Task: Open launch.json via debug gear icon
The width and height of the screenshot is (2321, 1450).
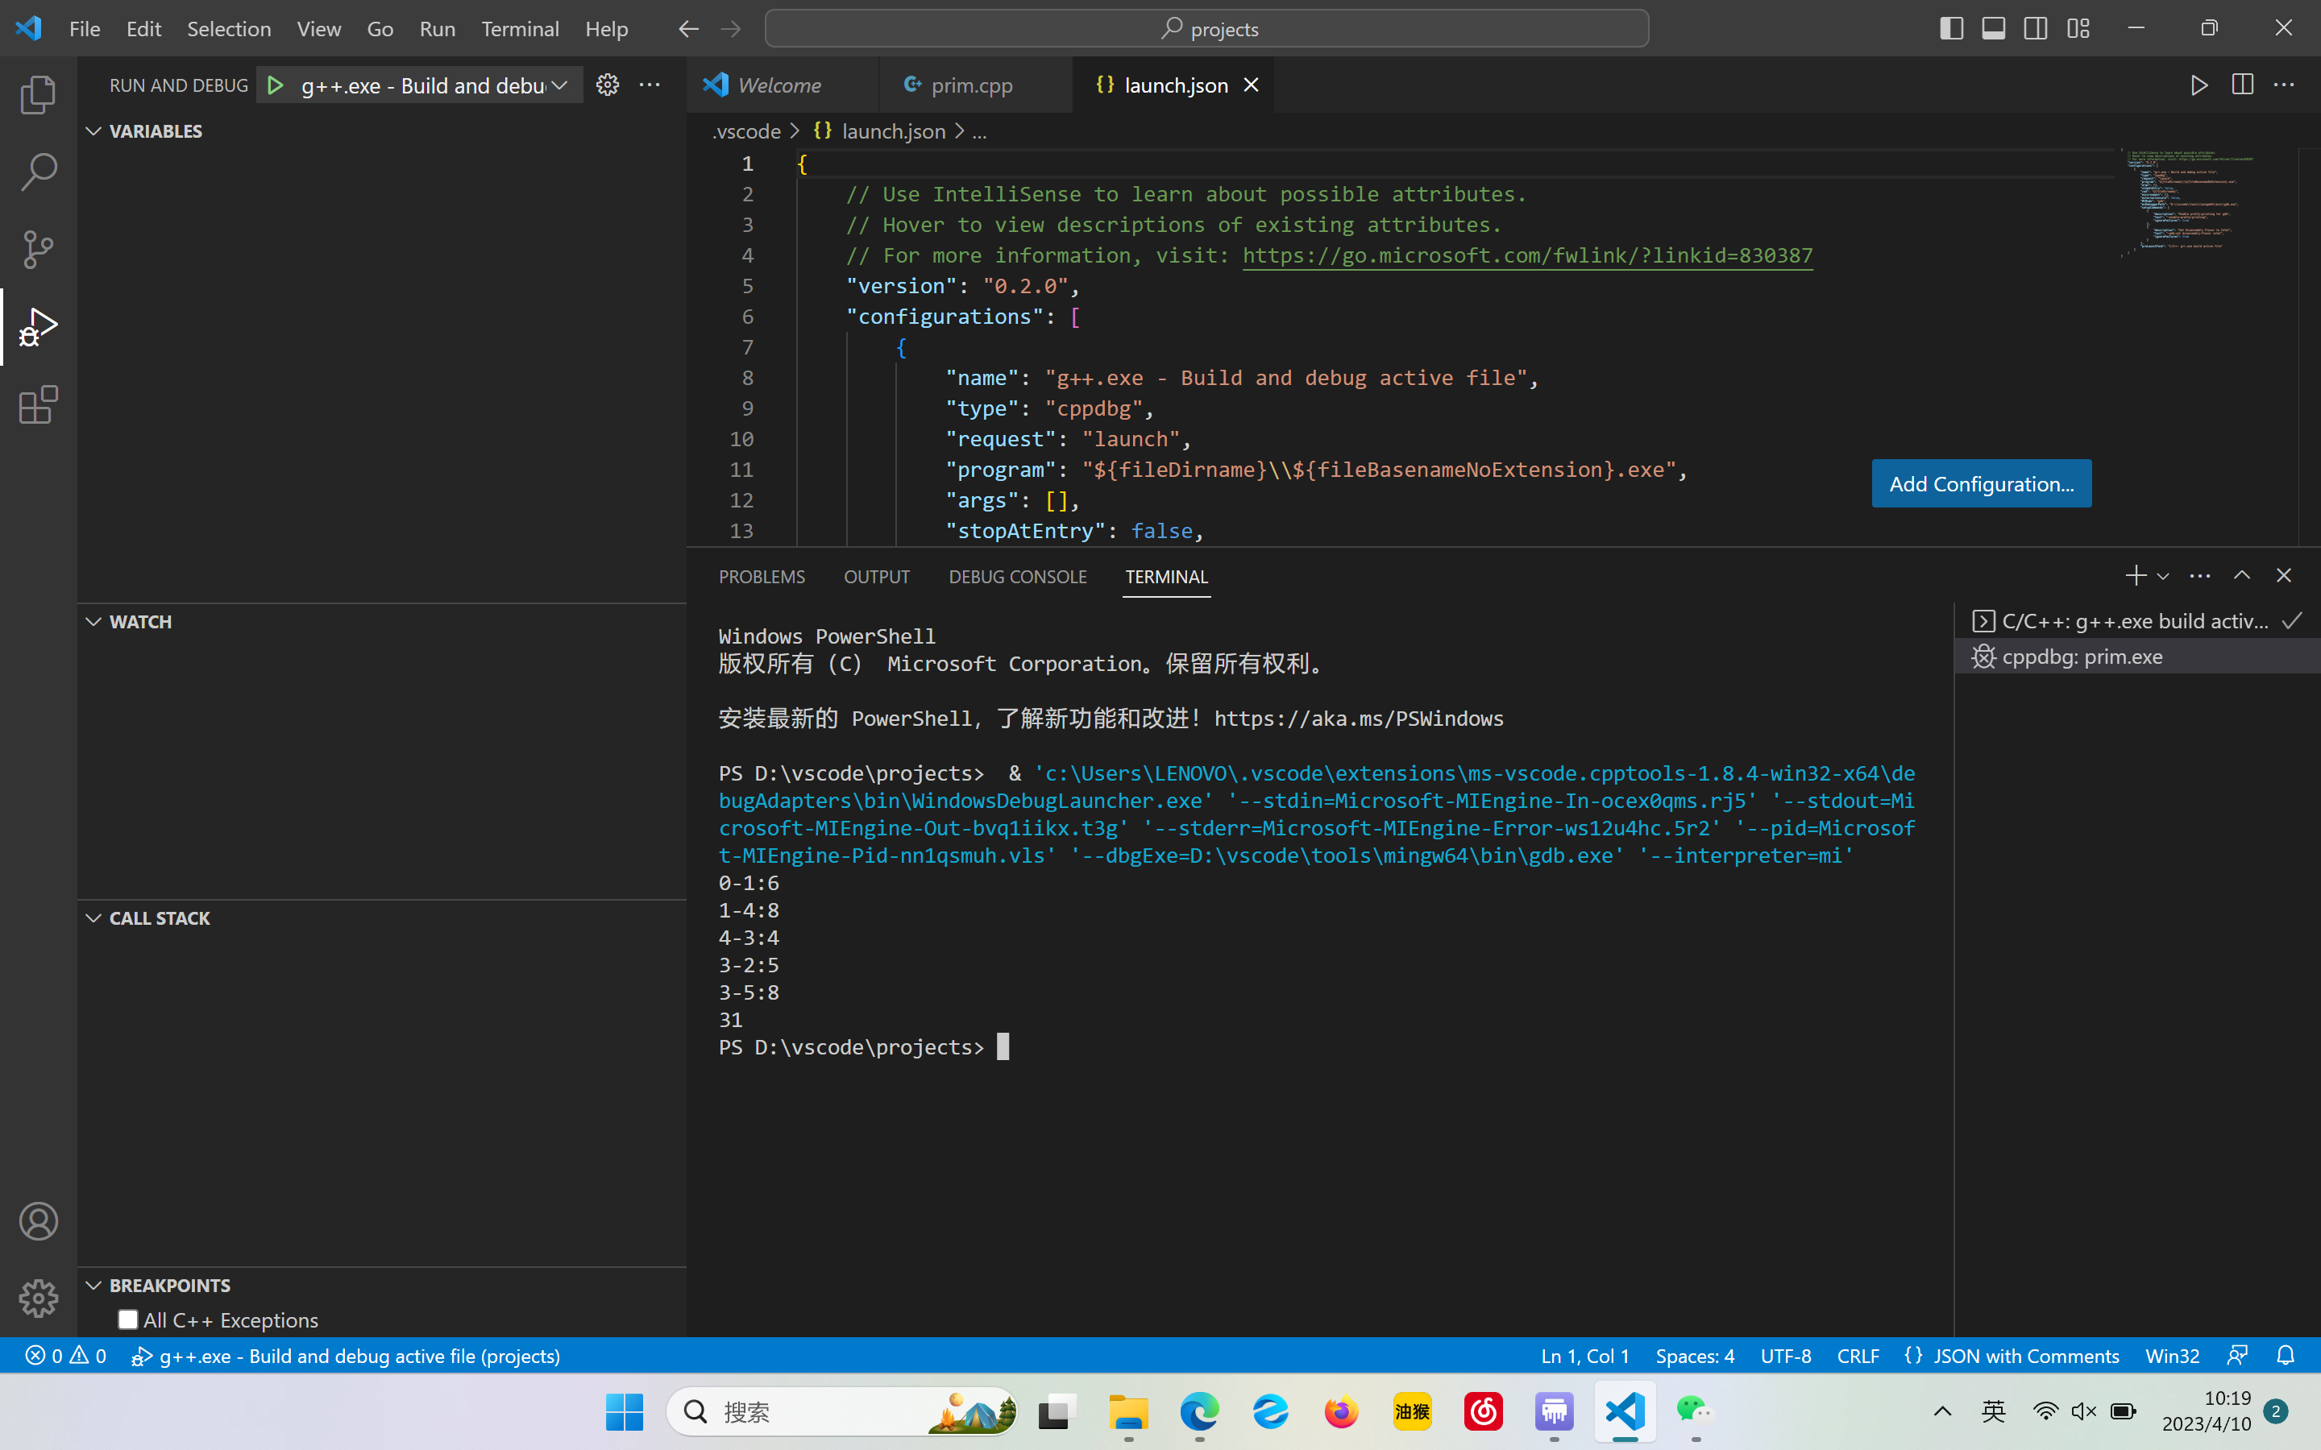Action: click(x=607, y=85)
